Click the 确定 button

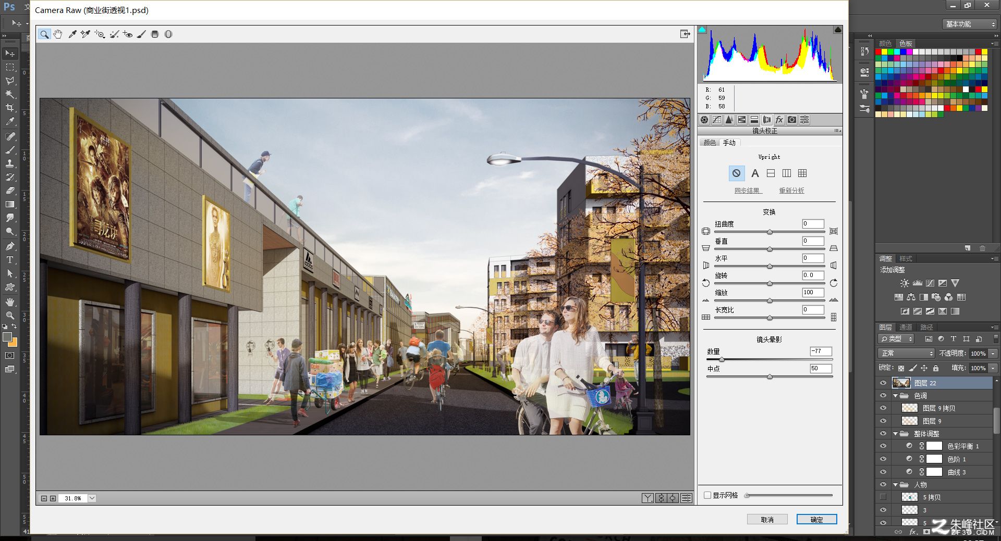(816, 520)
